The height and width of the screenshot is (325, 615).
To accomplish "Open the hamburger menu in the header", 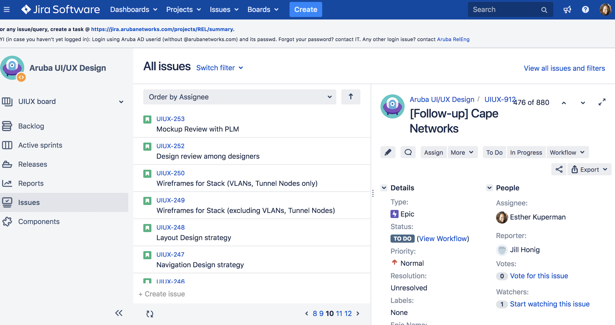I will pyautogui.click(x=7, y=9).
